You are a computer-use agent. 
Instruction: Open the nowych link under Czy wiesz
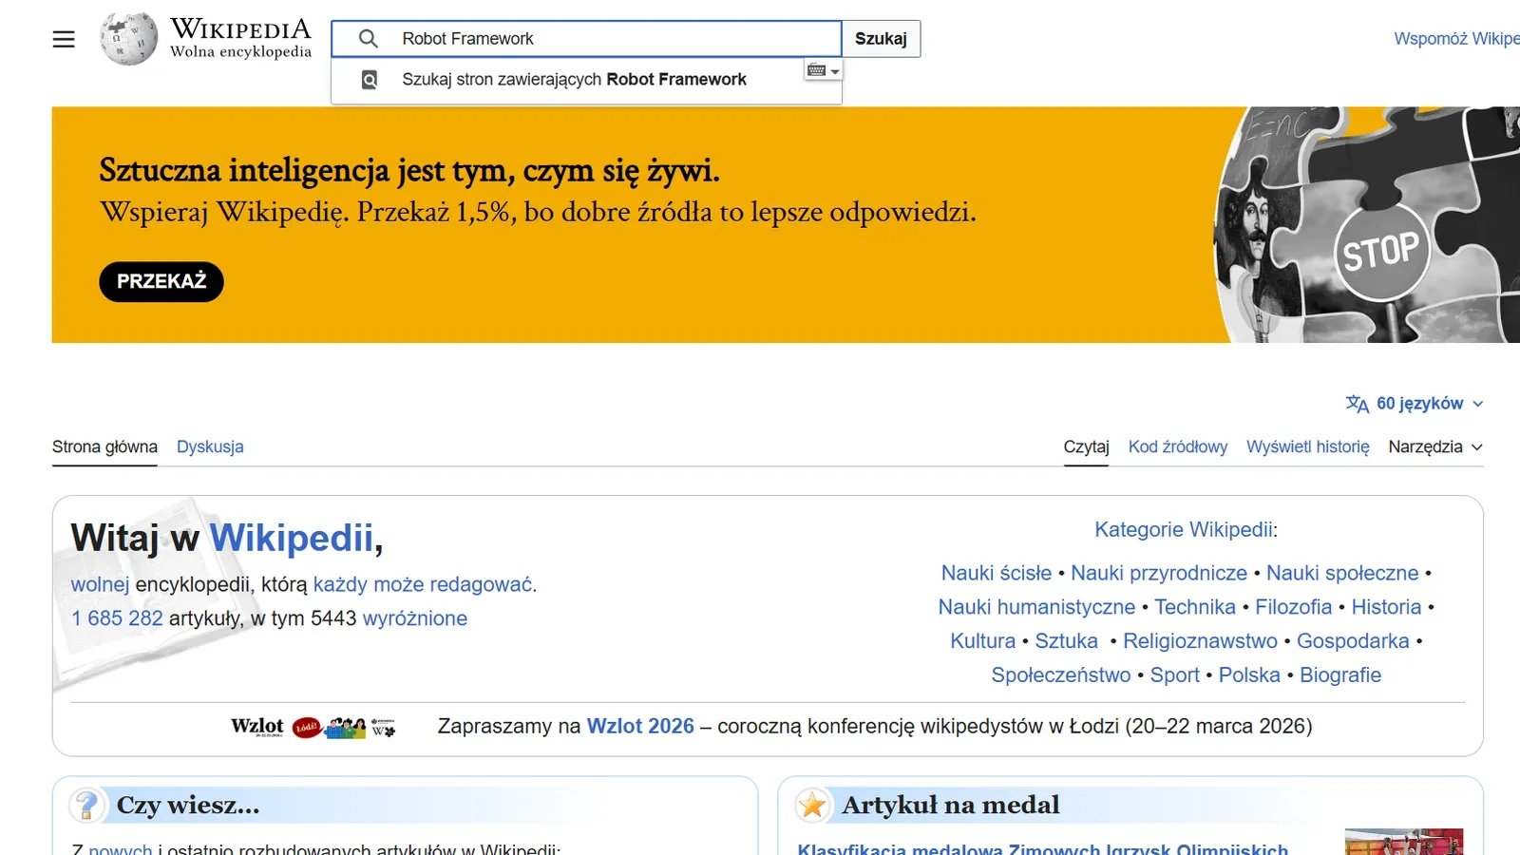[x=121, y=848]
